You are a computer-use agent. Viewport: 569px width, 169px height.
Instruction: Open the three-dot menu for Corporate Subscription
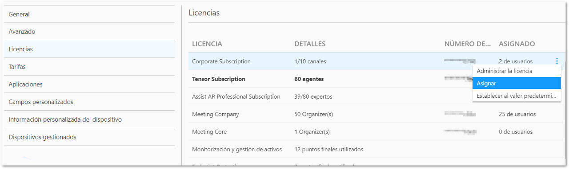[x=557, y=61]
